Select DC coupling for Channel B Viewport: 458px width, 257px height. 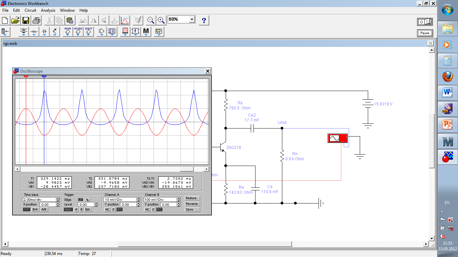[160, 209]
